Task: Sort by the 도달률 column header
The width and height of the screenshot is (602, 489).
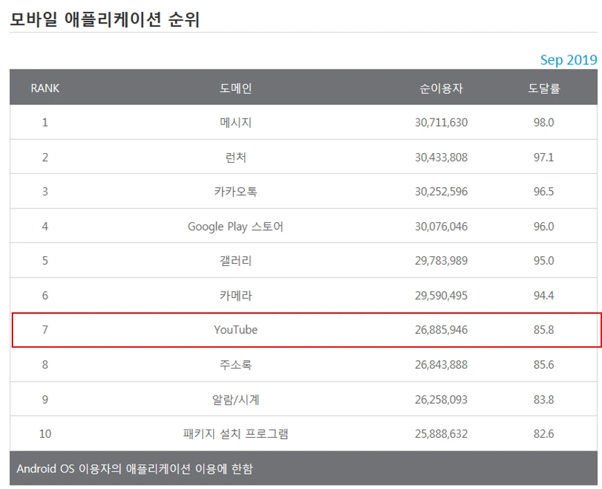Action: pyautogui.click(x=545, y=88)
